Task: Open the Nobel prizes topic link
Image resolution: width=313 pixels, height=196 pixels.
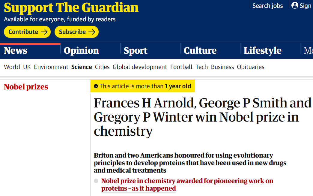Action: tap(26, 87)
